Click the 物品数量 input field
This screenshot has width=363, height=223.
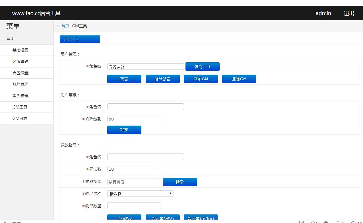pos(134,206)
